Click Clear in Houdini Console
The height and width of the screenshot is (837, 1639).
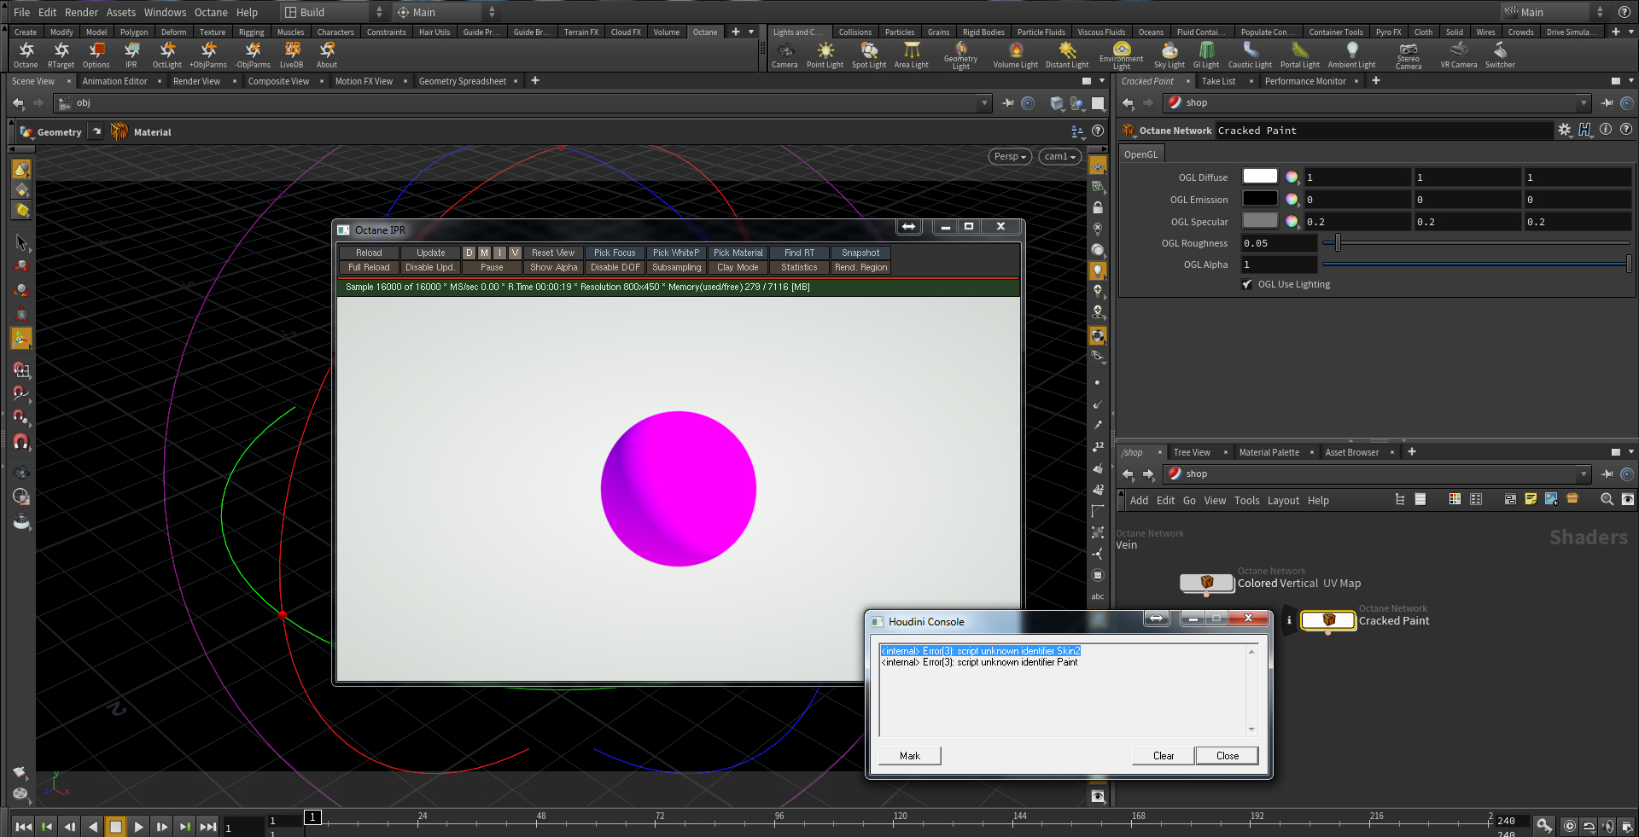1163,756
